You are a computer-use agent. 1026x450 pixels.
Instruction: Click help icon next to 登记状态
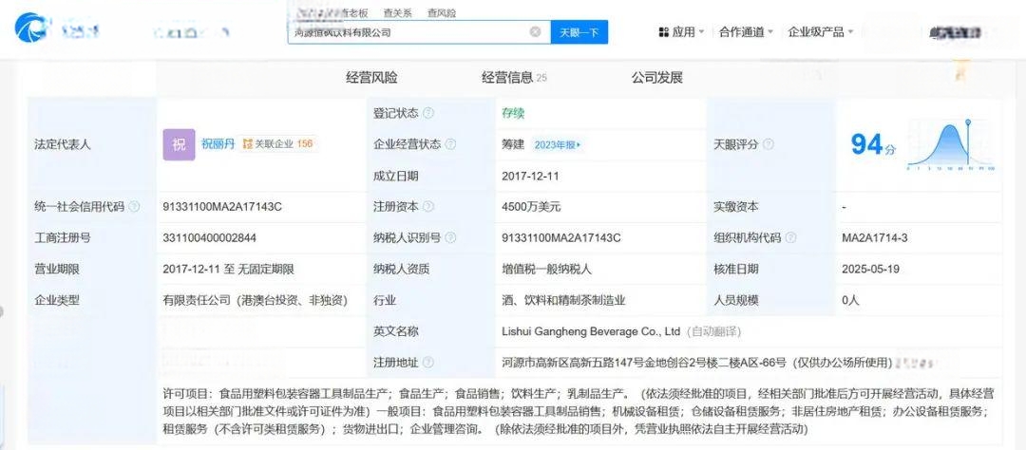[x=427, y=113]
